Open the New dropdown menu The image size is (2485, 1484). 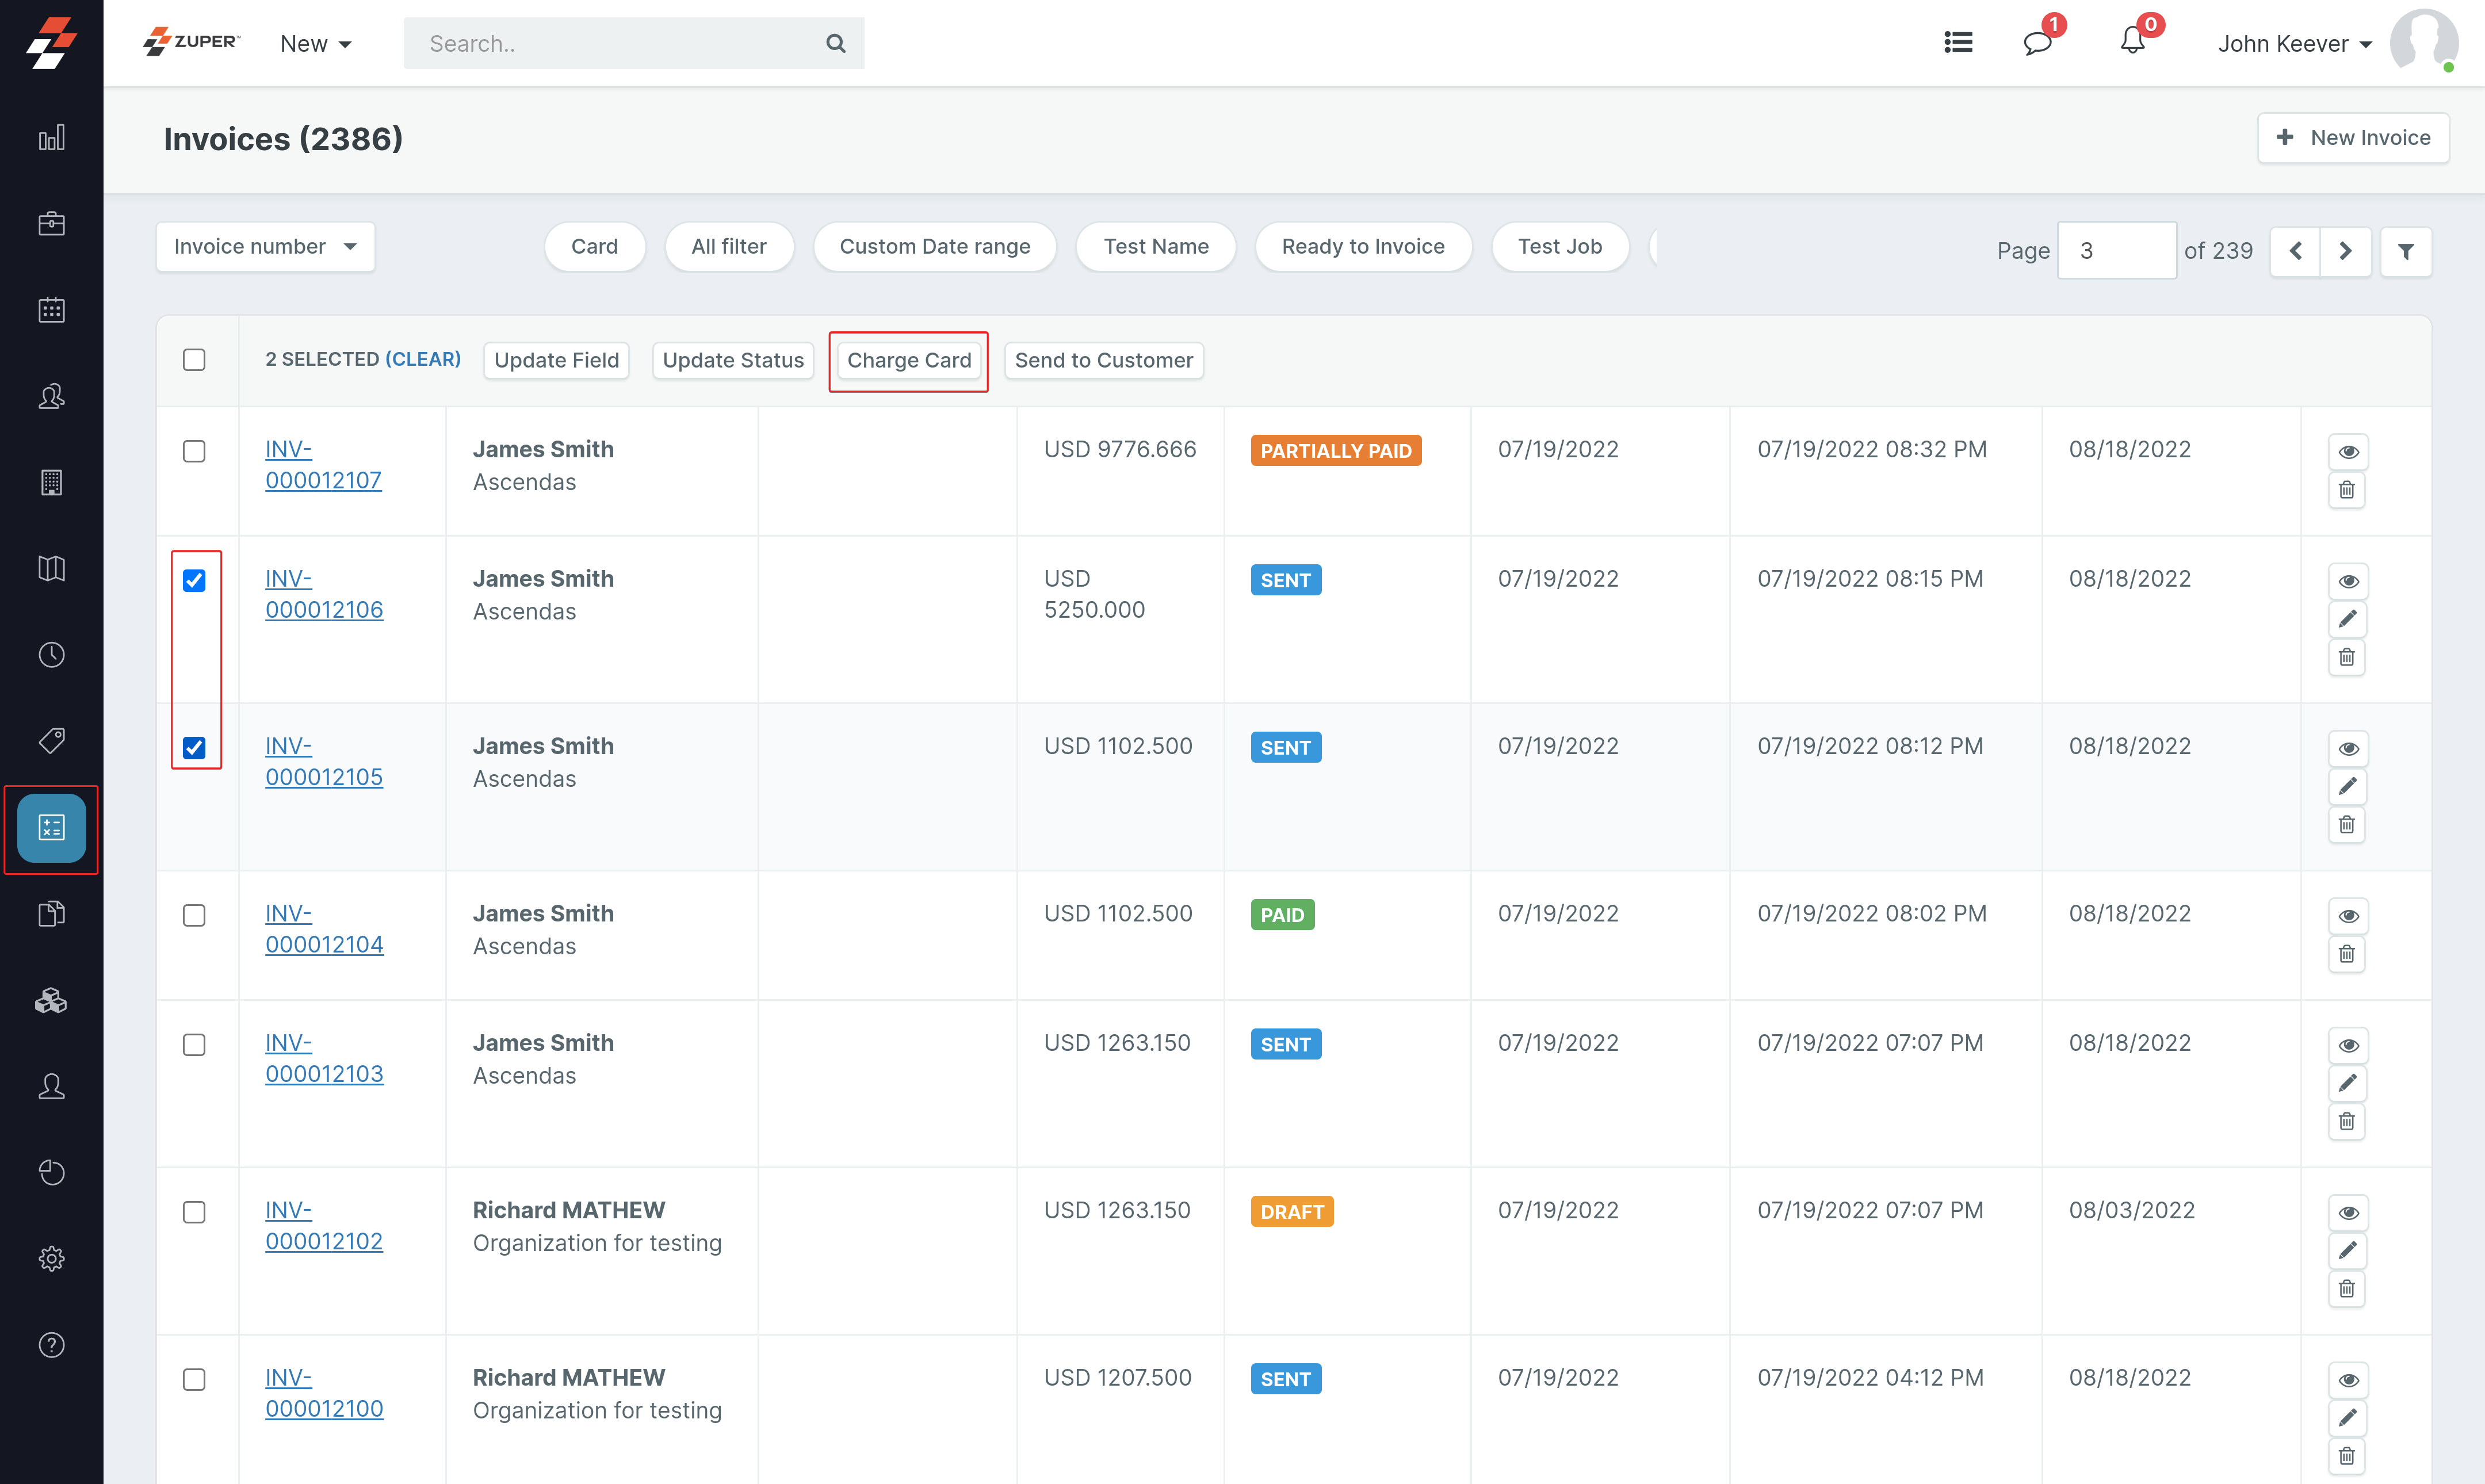[x=315, y=44]
